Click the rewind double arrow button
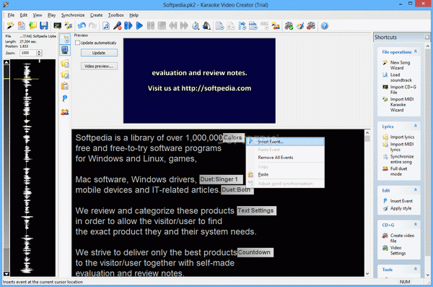This screenshot has height=287, width=433. [173, 26]
